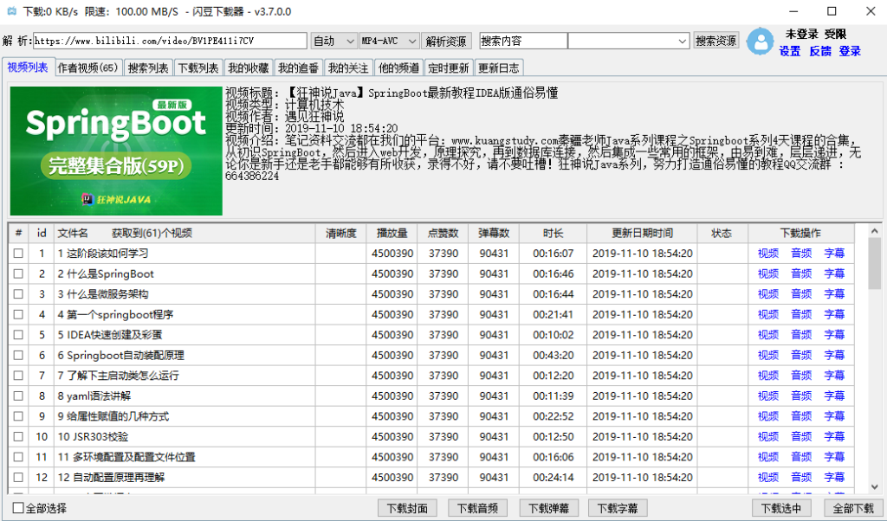Click the SpringBoot cover thumbnail

coord(116,151)
